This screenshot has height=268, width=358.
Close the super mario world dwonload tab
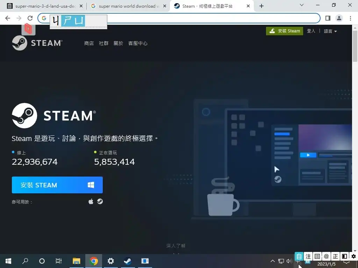point(165,6)
